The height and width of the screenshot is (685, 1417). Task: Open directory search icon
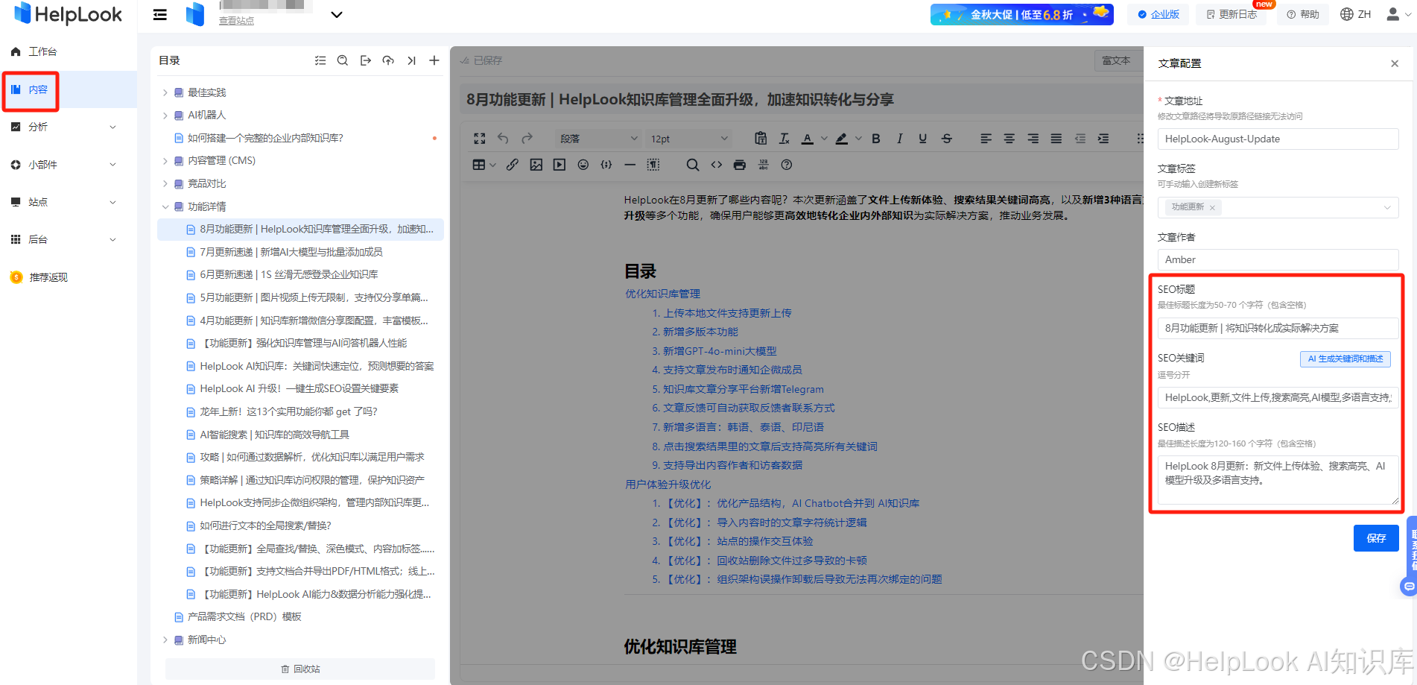[x=343, y=60]
